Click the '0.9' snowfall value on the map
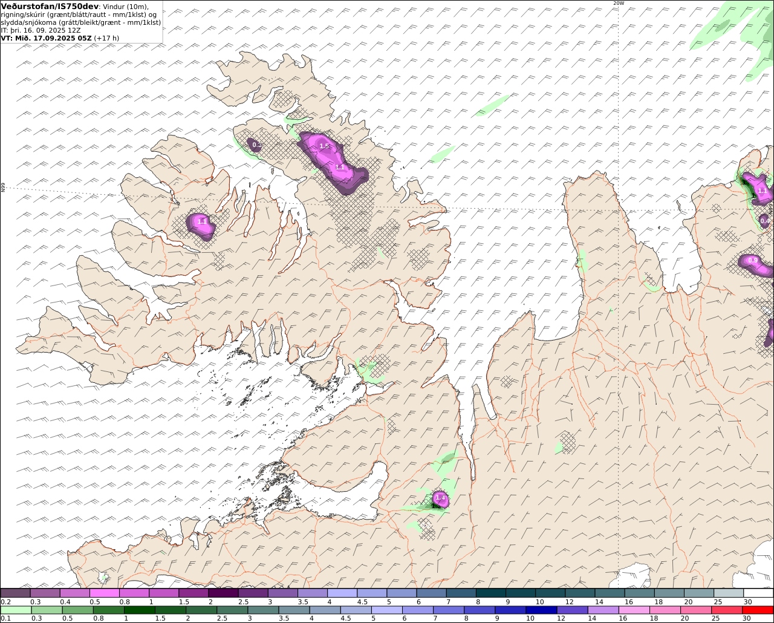This screenshot has width=774, height=623. 753,261
